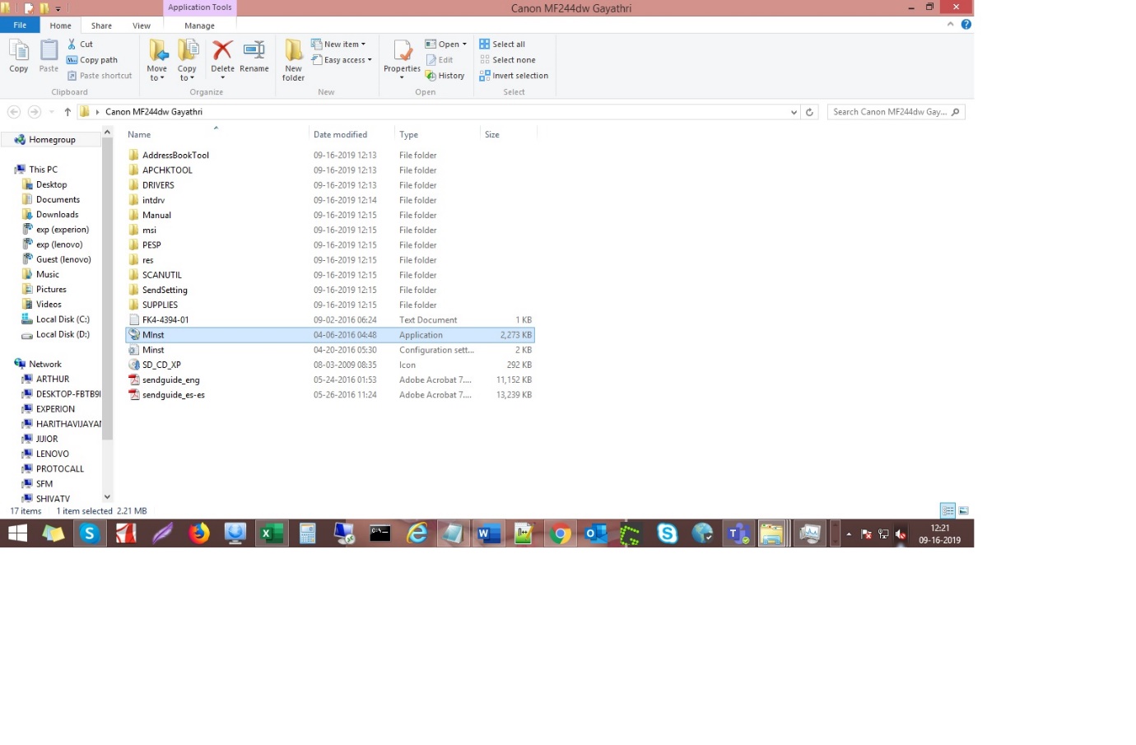This screenshot has width=1136, height=745.
Task: Switch to the View ribbon tab
Action: pos(142,26)
